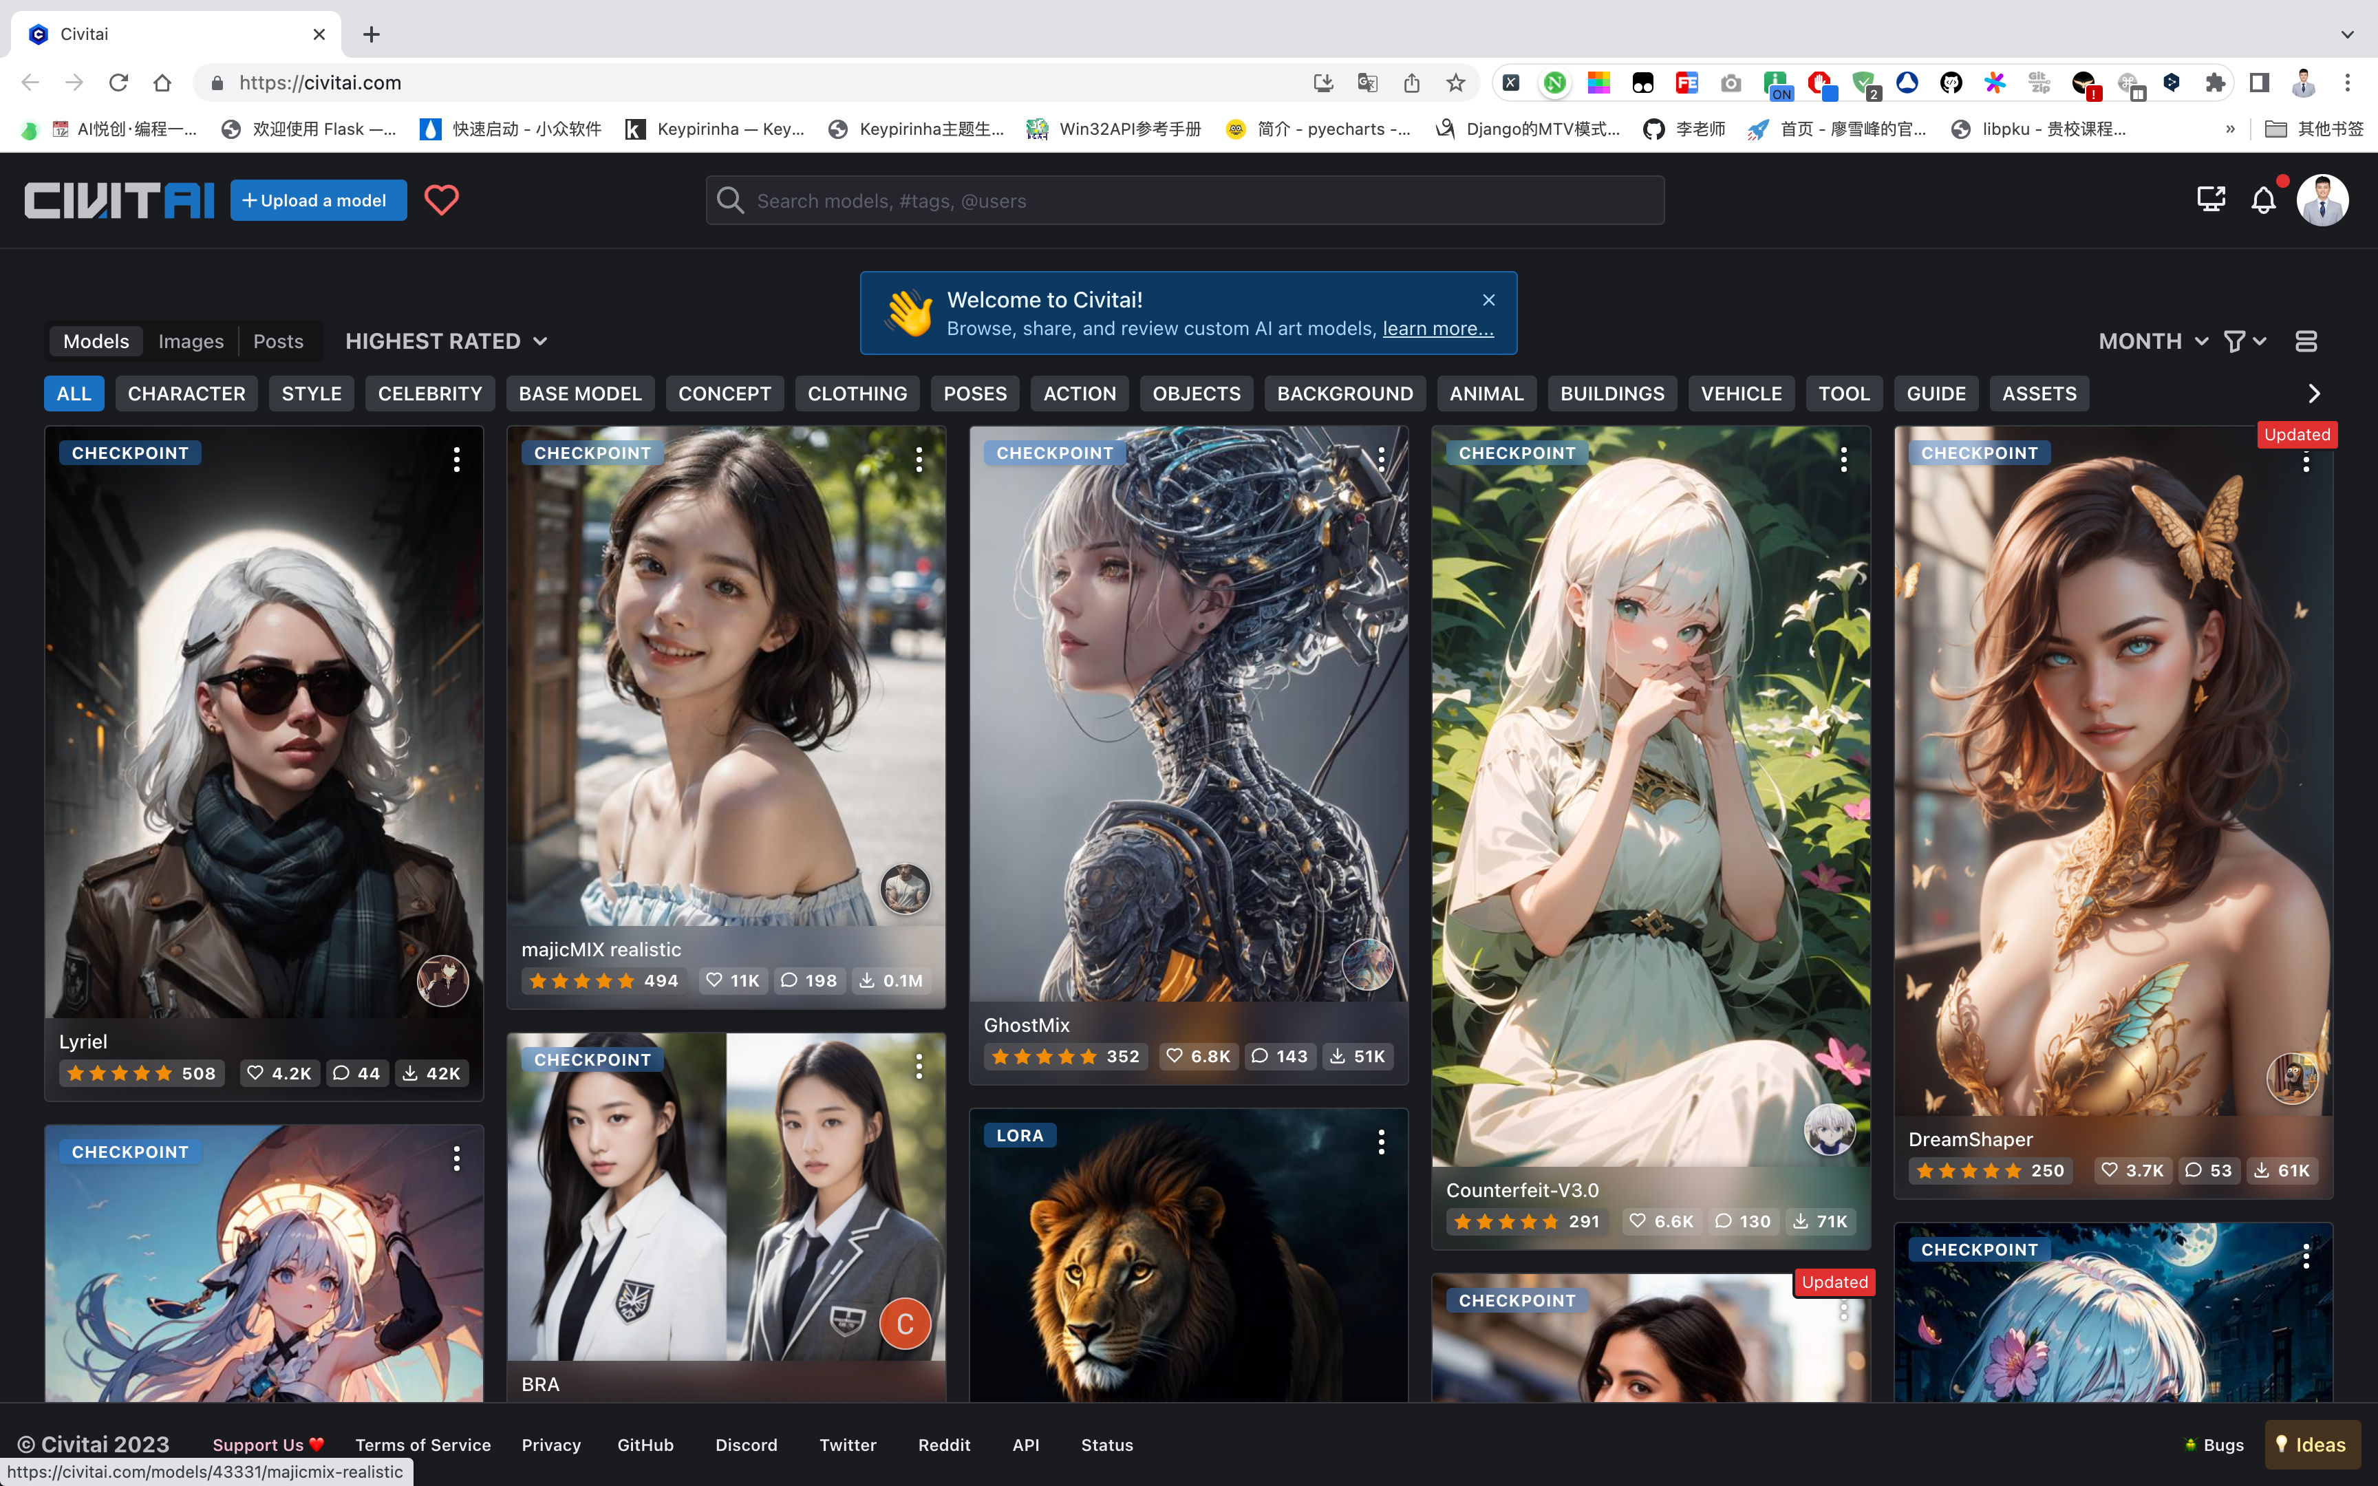This screenshot has height=1486, width=2378.
Task: Enable the CLOTHING category filter
Action: click(x=857, y=393)
